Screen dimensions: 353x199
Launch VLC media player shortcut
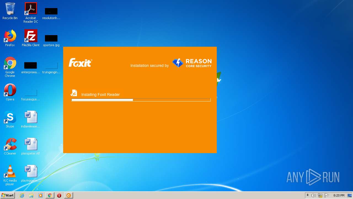tap(10, 175)
